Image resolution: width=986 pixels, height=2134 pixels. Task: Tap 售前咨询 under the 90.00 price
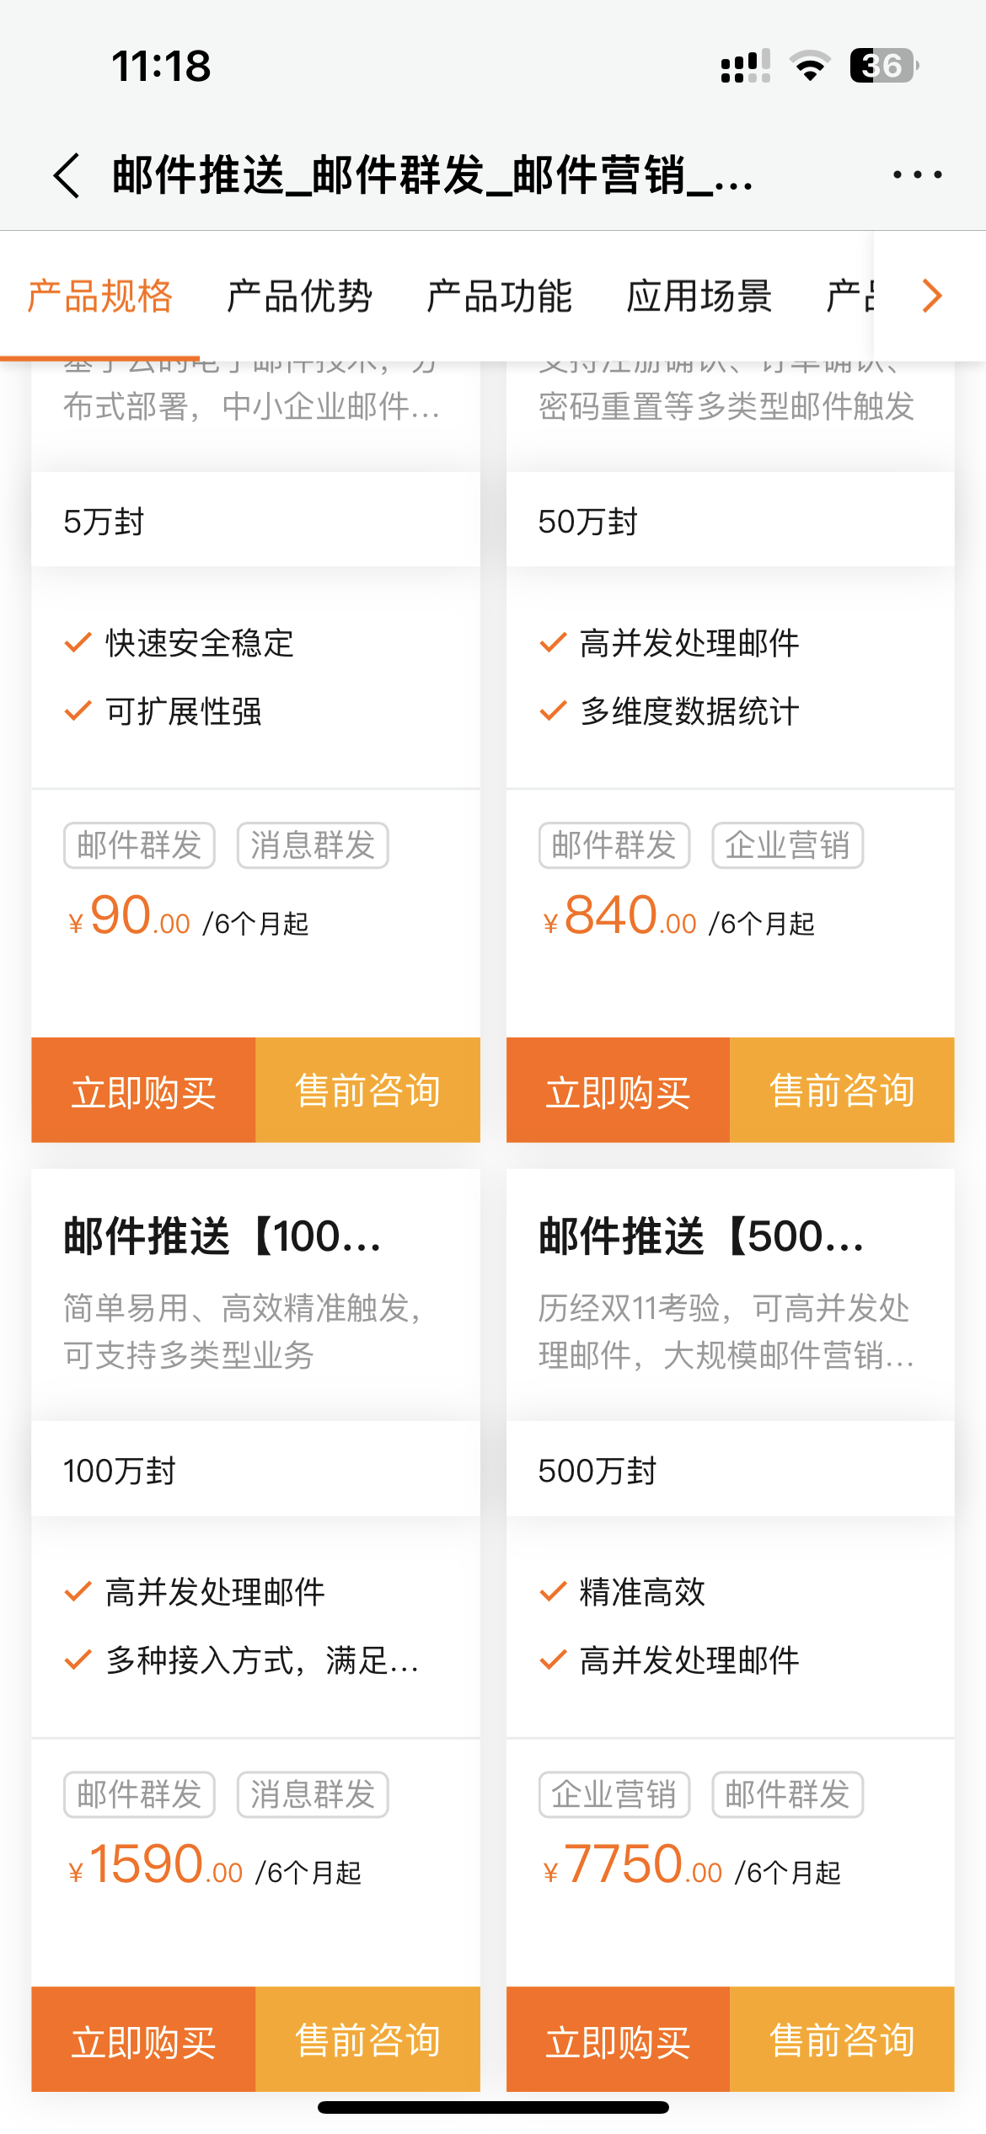point(367,1091)
